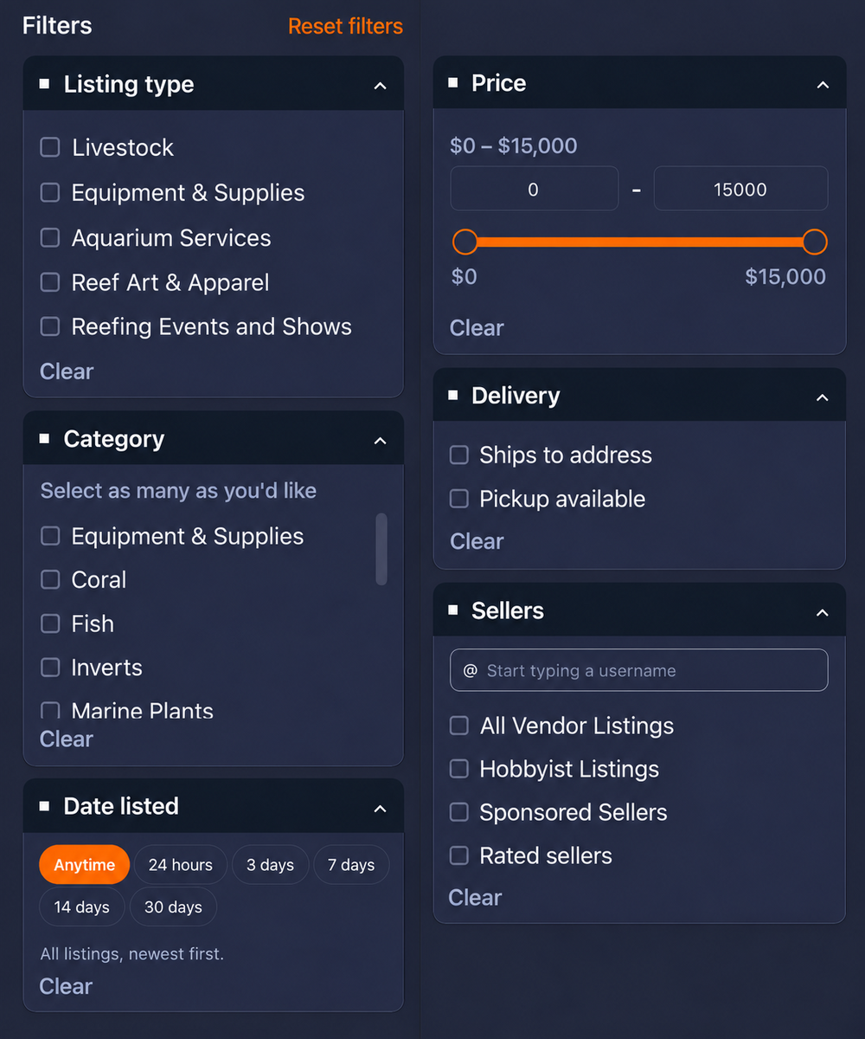Tick the Livestock checkbox

50,147
